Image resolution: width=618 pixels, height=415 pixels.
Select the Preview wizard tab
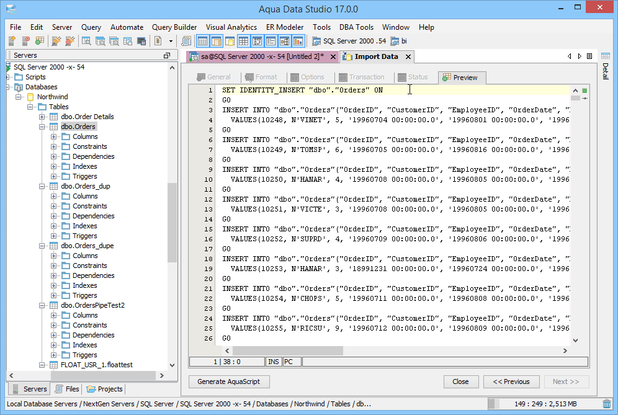[x=462, y=78]
